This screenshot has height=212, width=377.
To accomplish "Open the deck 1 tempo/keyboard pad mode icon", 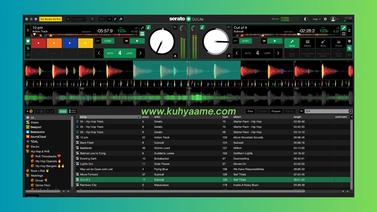I will [x=142, y=34].
